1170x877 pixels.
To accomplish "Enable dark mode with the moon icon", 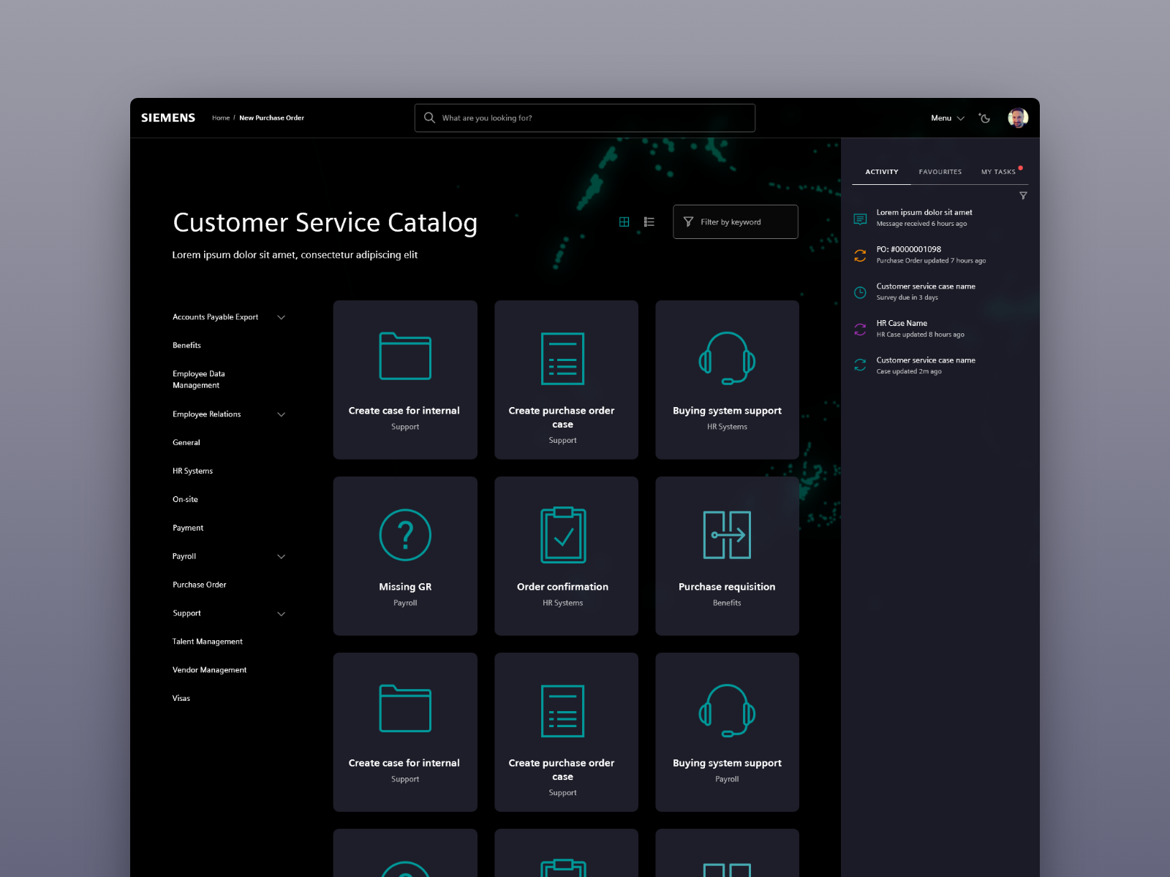I will click(984, 118).
